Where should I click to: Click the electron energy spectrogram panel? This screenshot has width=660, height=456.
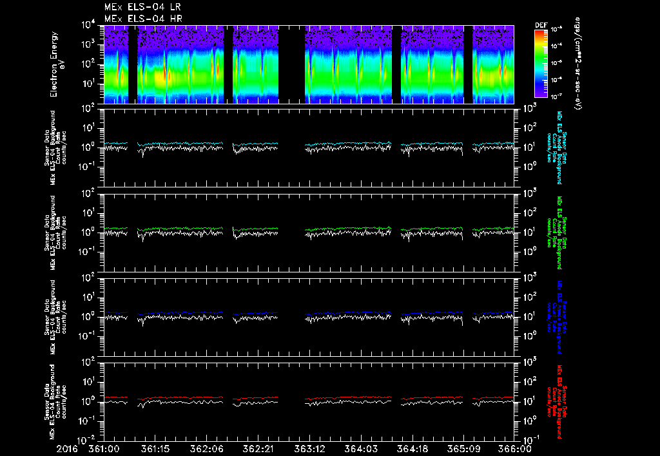pyautogui.click(x=309, y=64)
